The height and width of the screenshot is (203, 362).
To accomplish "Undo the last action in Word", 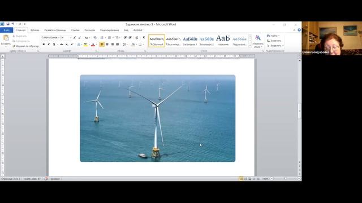I will 13,24.
